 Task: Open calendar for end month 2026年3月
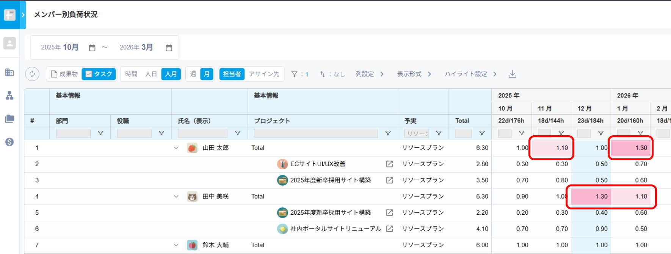[169, 48]
